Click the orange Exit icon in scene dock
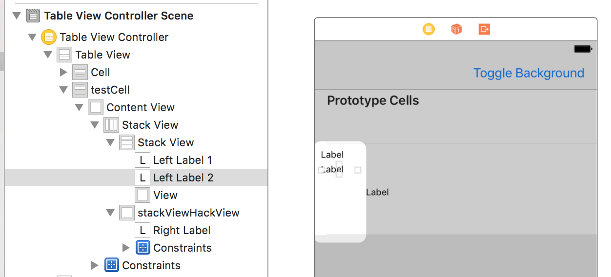611x277 pixels. click(484, 29)
